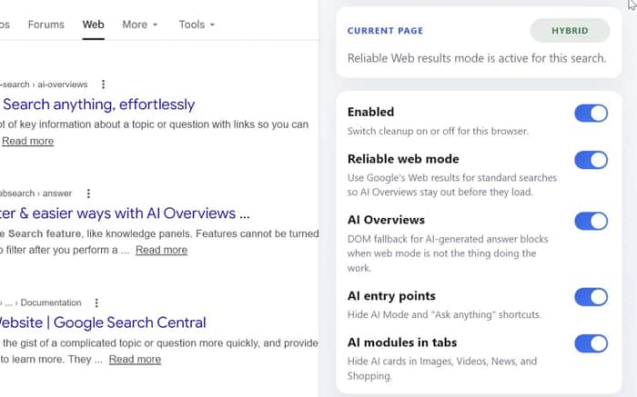Click Read more under knowledge panels snippet
Image resolution: width=637 pixels, height=397 pixels.
click(x=161, y=250)
